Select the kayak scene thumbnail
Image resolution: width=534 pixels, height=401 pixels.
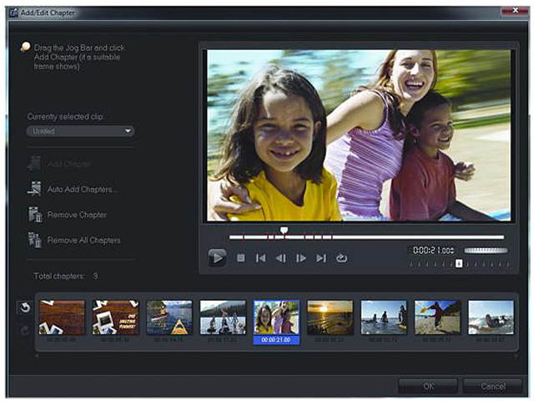coord(169,318)
